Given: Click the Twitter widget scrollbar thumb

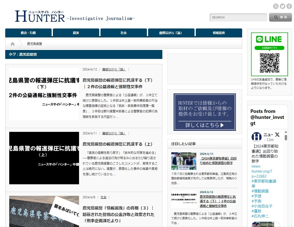Looking at the screenshot, I should (286, 138).
